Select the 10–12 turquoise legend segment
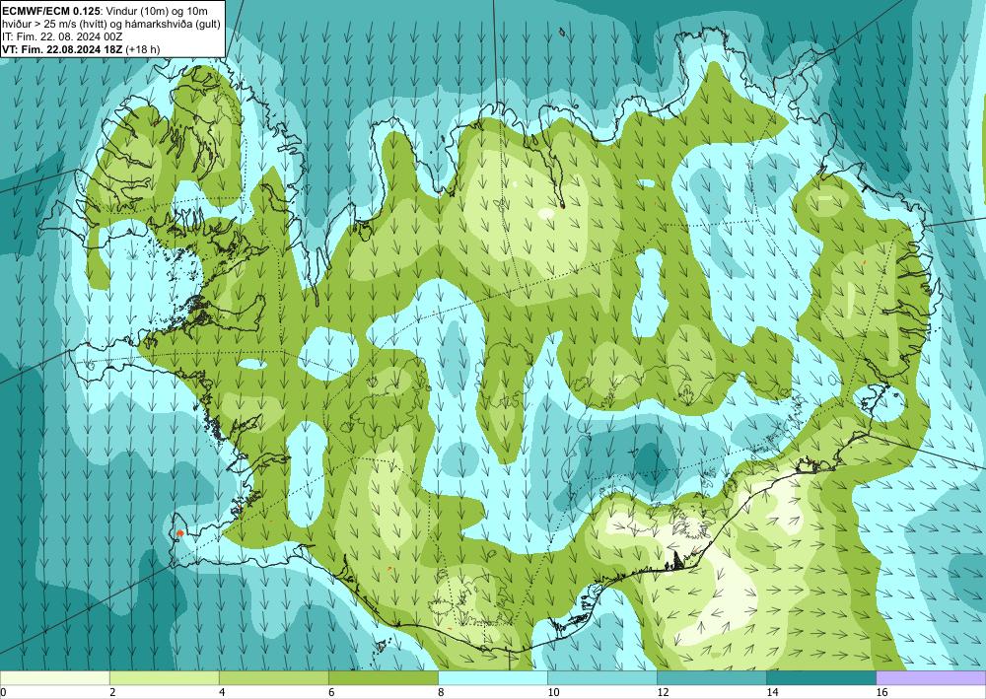Image resolution: width=986 pixels, height=699 pixels. [602, 677]
